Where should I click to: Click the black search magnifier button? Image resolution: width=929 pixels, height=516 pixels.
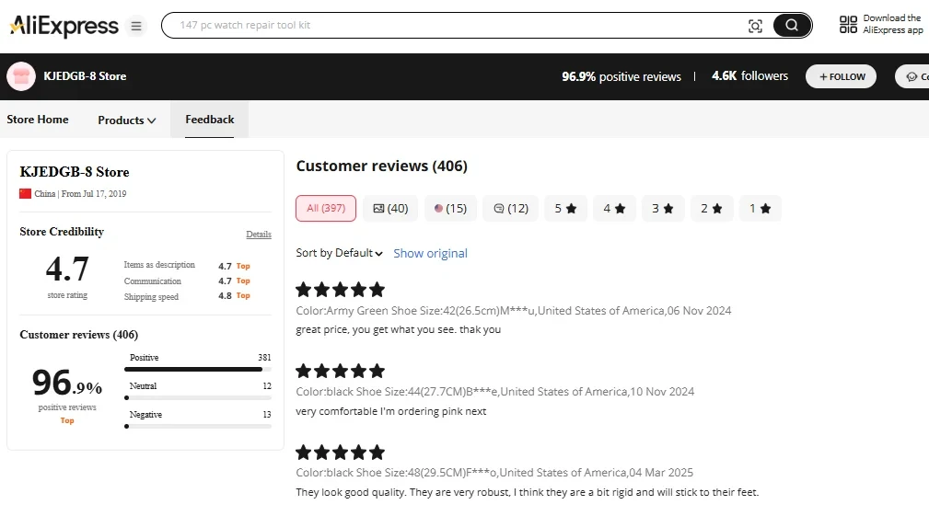coord(792,25)
